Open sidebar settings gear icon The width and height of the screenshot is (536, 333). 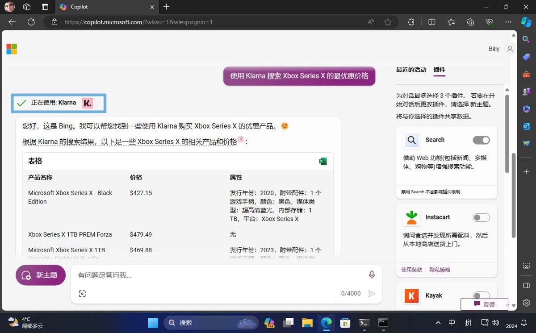[526, 303]
